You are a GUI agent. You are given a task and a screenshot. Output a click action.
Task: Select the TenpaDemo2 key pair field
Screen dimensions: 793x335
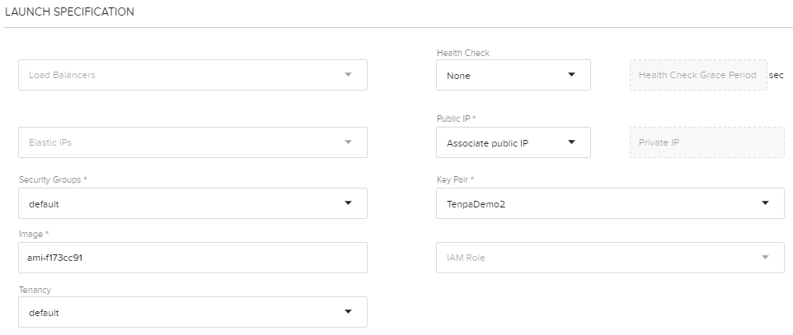pos(594,203)
